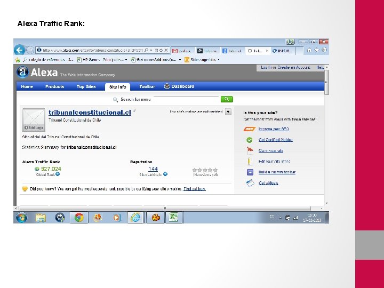Open the Toolbar menu item

147,86
